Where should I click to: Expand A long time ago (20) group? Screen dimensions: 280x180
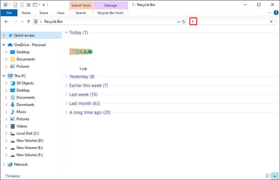[66, 113]
